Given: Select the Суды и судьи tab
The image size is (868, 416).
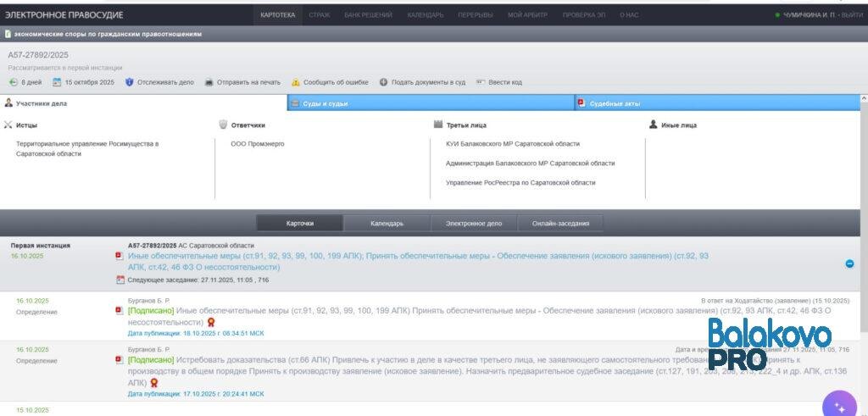Looking at the screenshot, I should point(431,103).
